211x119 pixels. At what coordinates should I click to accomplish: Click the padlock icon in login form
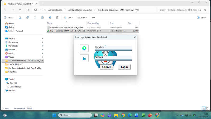click(x=84, y=58)
